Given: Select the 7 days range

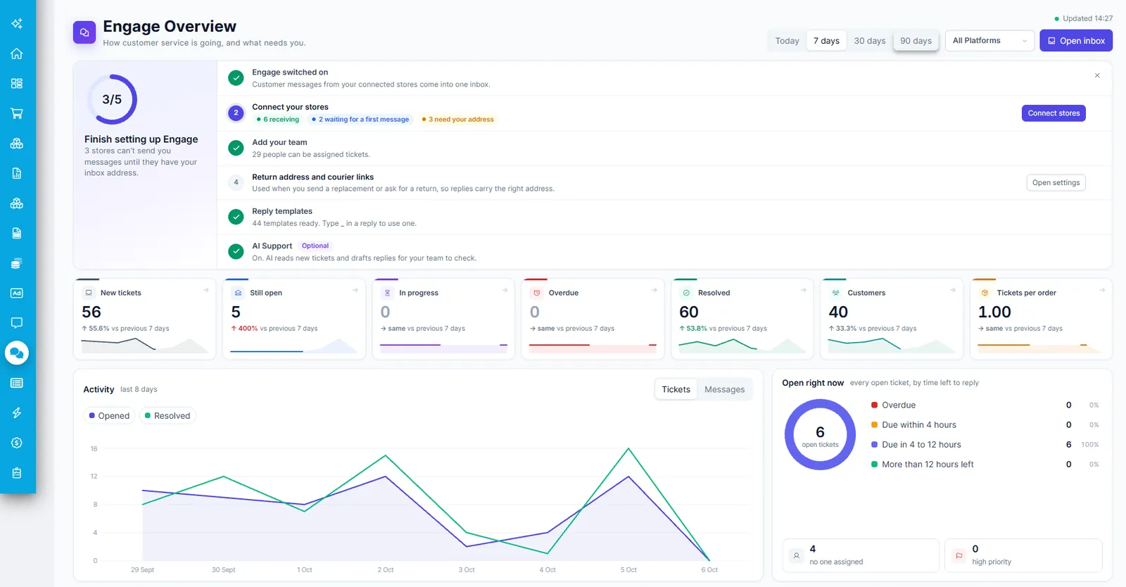Looking at the screenshot, I should pyautogui.click(x=826, y=41).
